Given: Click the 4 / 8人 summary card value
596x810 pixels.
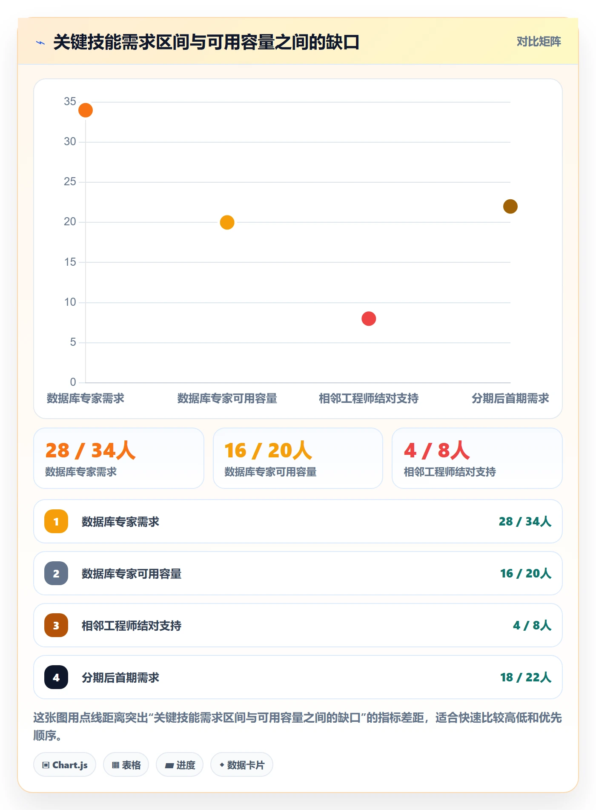Looking at the screenshot, I should [x=437, y=451].
